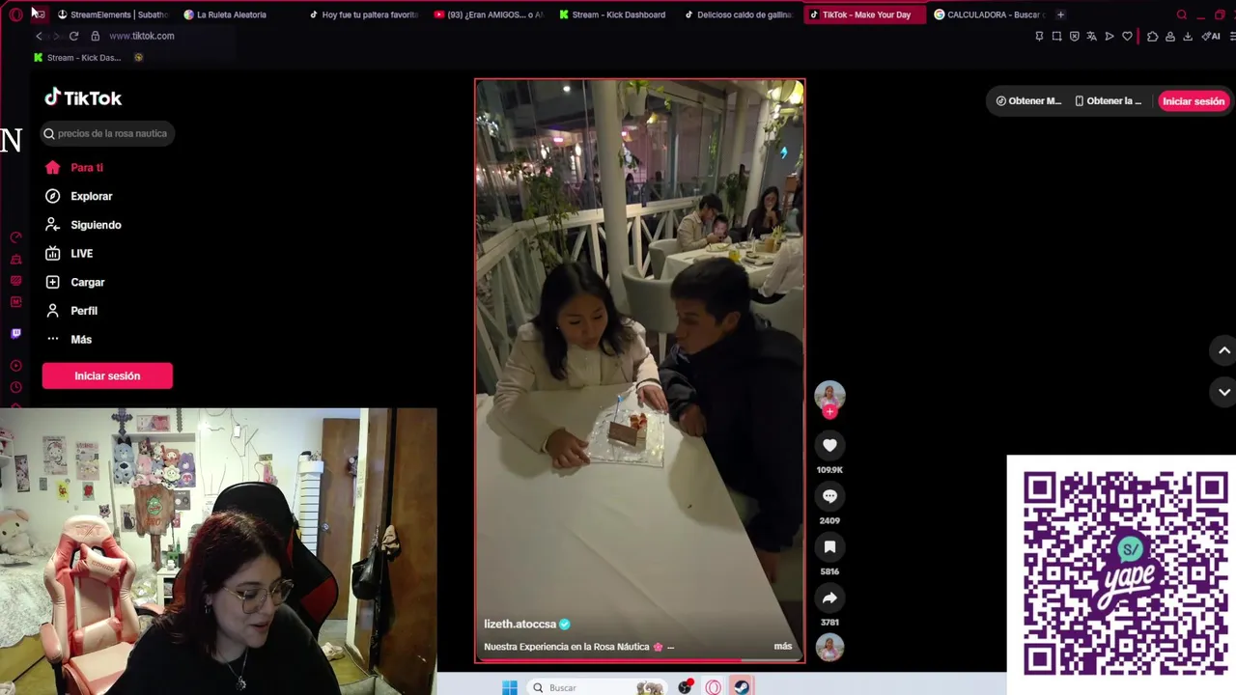The width and height of the screenshot is (1236, 695).
Task: Open the Stream - Kick Das... bookmark
Action: tap(77, 58)
